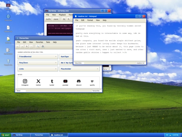Open the Instagram social icon
This screenshot has width=182, height=137.
coord(25,82)
